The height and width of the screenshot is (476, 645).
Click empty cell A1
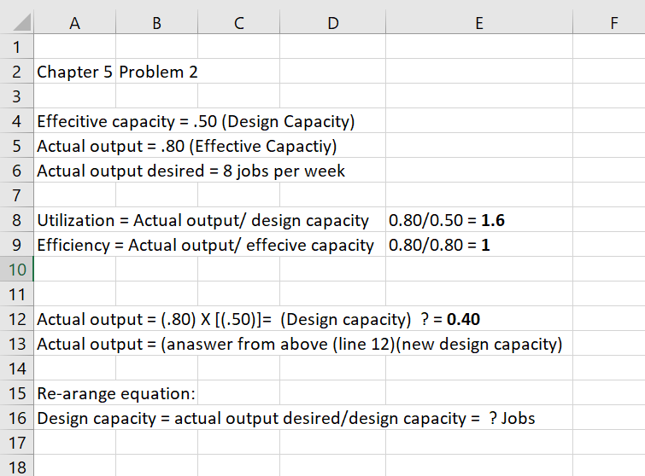coord(75,47)
